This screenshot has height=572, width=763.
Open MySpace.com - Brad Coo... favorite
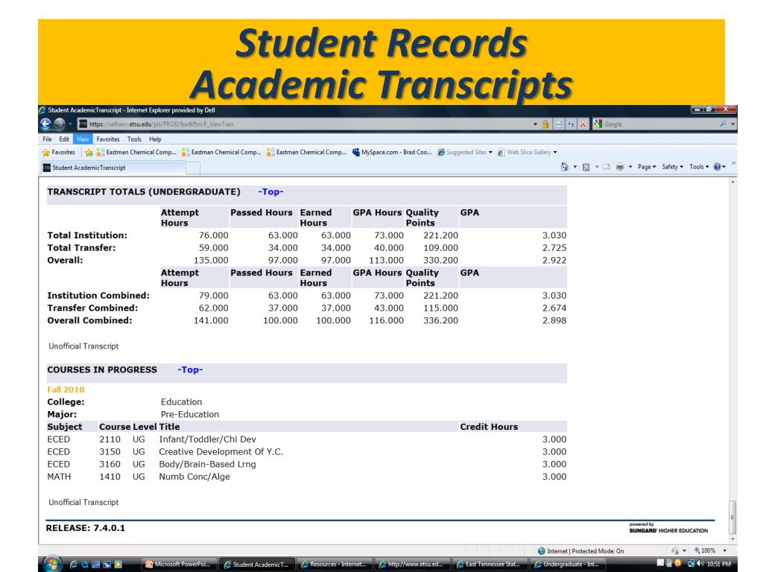(392, 152)
